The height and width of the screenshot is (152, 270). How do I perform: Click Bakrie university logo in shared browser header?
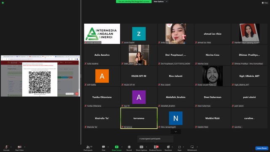(x=13, y=62)
